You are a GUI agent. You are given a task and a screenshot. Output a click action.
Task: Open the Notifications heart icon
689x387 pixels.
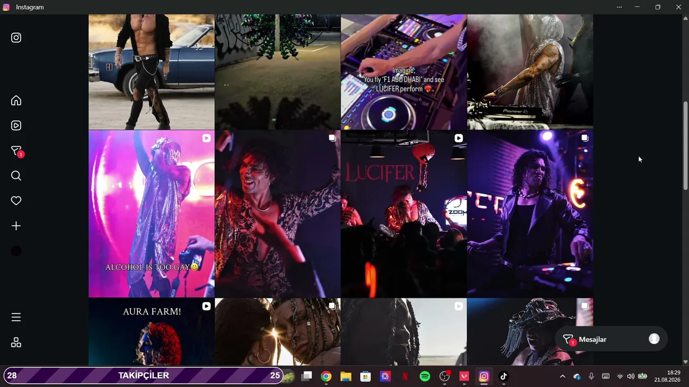16,200
